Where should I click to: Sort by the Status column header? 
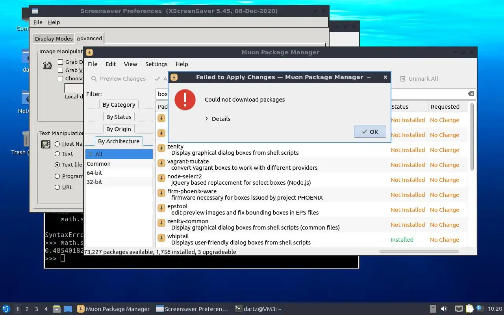pos(408,107)
